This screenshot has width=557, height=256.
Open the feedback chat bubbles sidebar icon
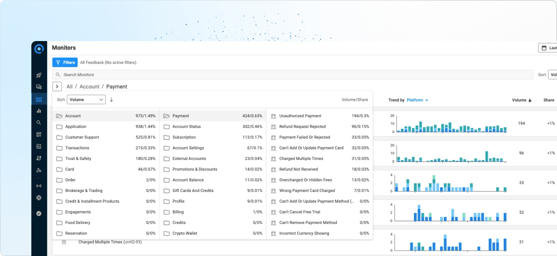(39, 87)
